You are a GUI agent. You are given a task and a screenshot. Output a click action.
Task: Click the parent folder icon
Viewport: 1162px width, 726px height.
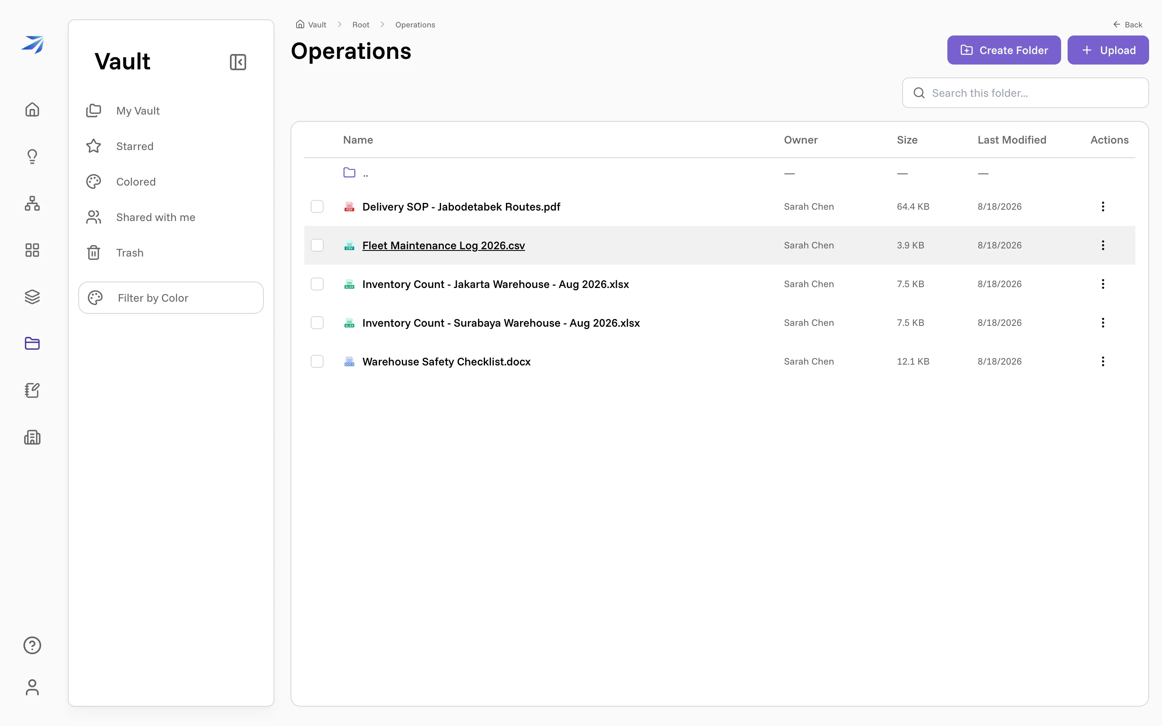[349, 172]
